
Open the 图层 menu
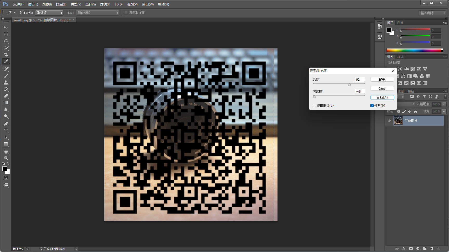click(x=61, y=4)
